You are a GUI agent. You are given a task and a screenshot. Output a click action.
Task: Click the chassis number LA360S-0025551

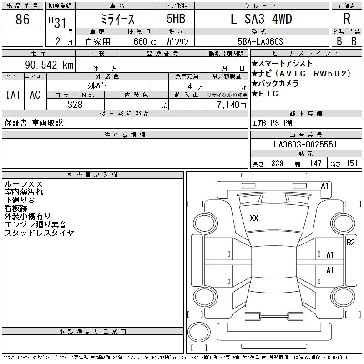pyautogui.click(x=305, y=144)
